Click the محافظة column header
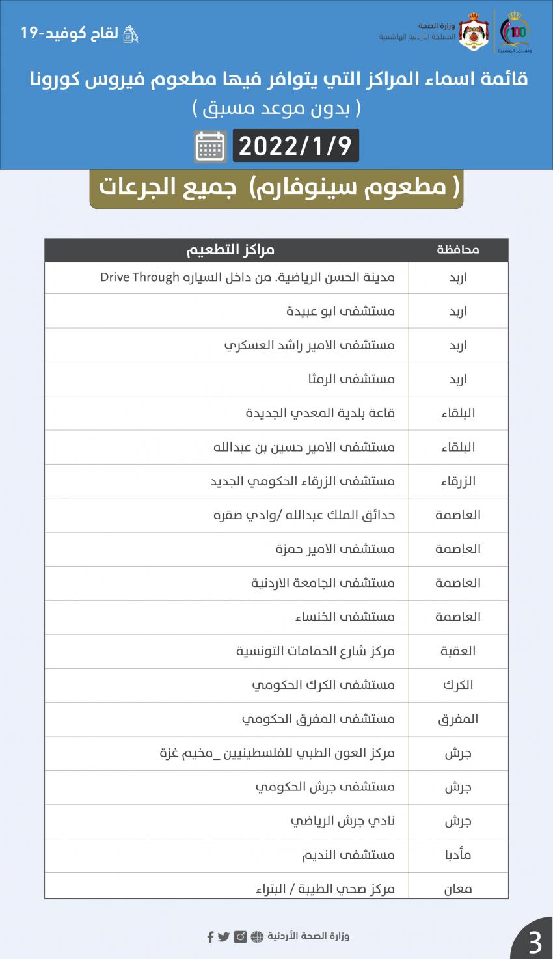This screenshot has height=959, width=553. (458, 250)
